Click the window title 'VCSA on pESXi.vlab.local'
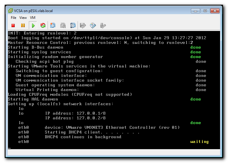 [33, 11]
